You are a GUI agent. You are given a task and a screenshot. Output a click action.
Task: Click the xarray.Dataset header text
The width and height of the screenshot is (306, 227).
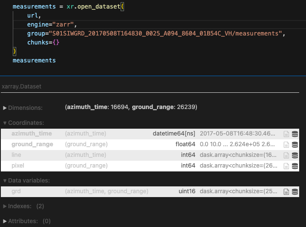point(21,86)
